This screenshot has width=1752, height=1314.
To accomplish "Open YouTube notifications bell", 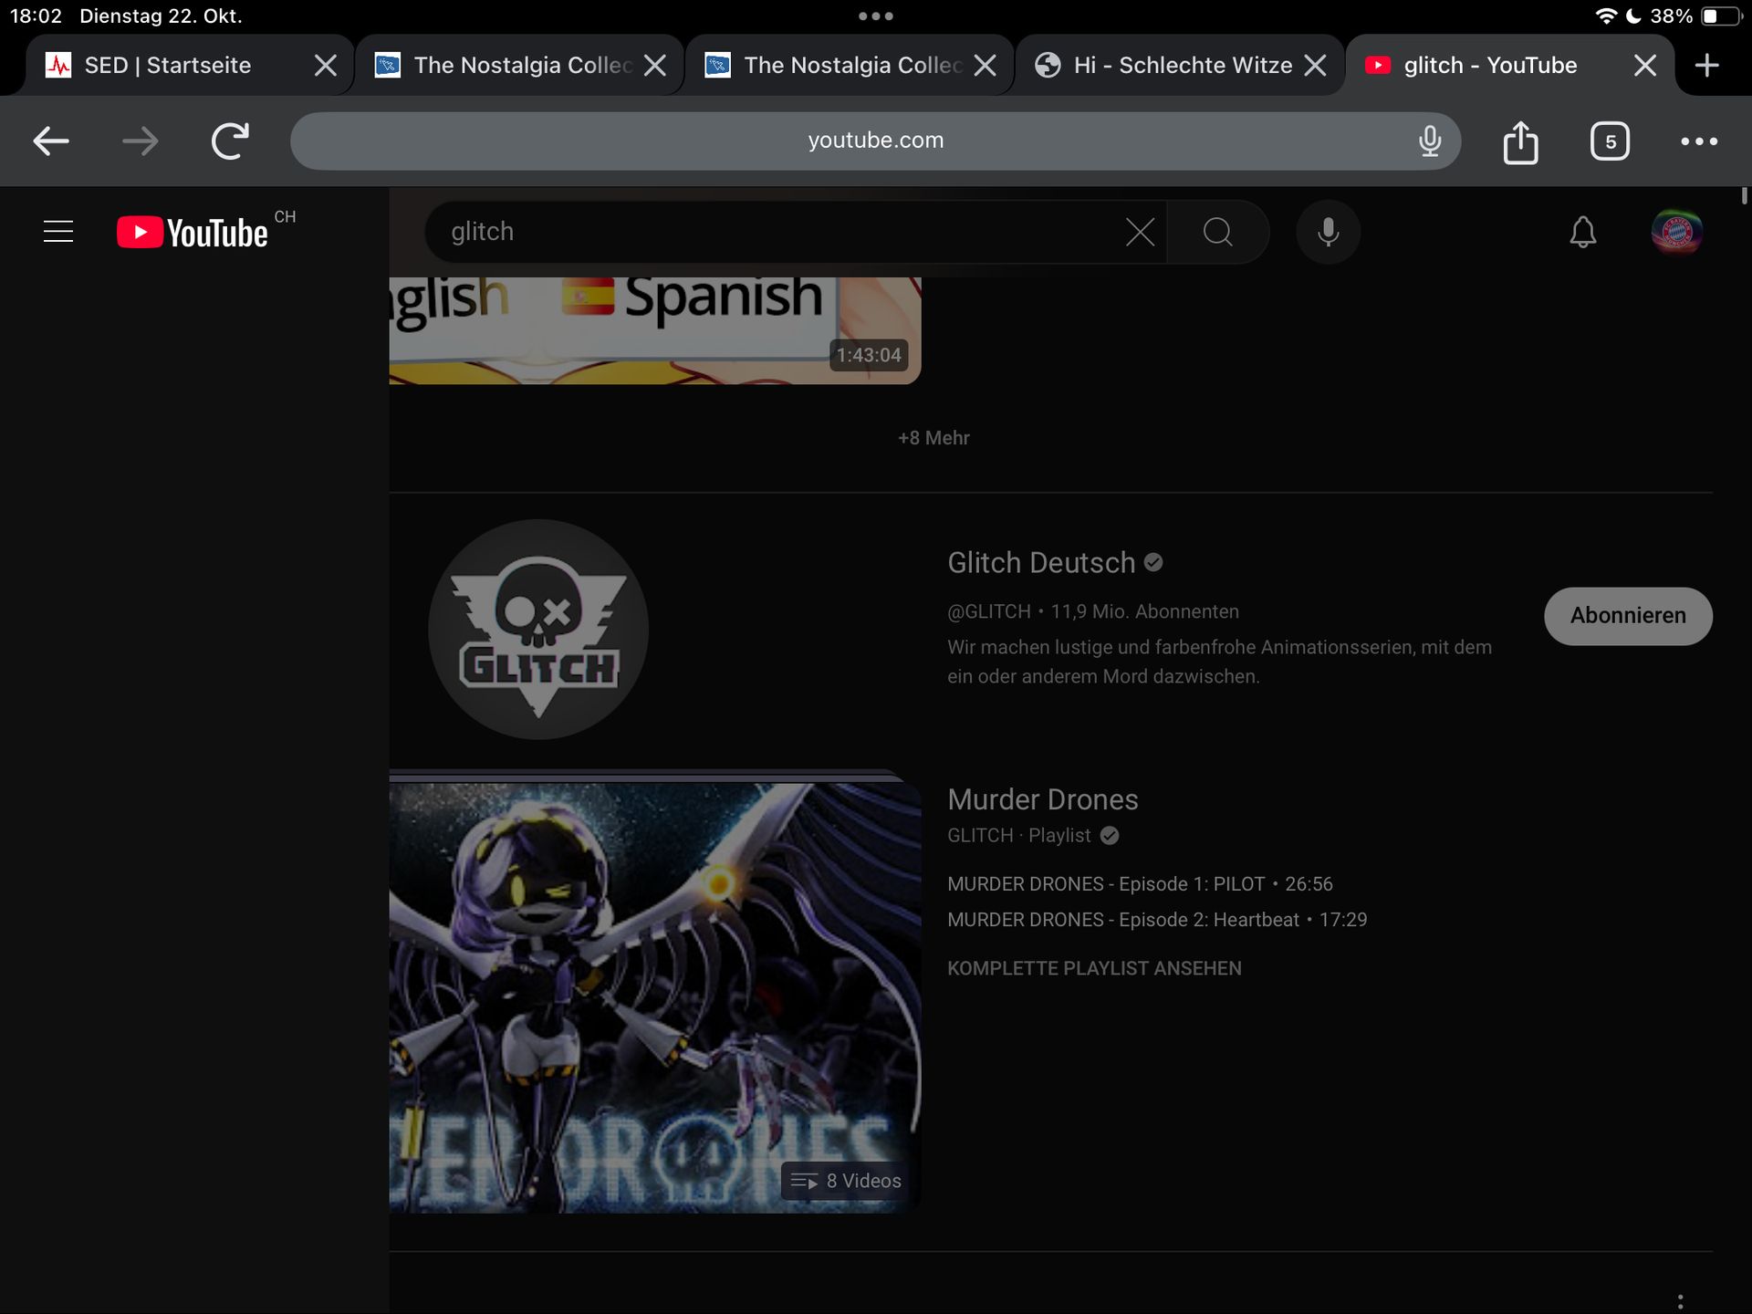I will 1582,232.
